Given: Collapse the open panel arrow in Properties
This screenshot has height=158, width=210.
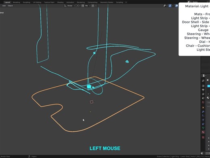Looking at the screenshot, I should point(208,107).
